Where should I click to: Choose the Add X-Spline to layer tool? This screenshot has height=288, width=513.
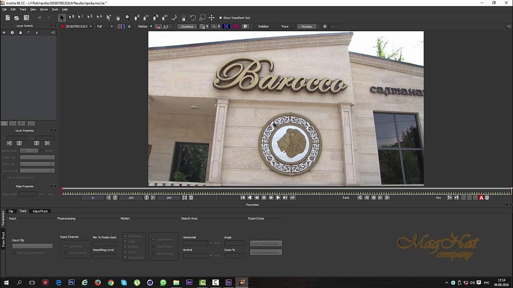pyautogui.click(x=146, y=18)
